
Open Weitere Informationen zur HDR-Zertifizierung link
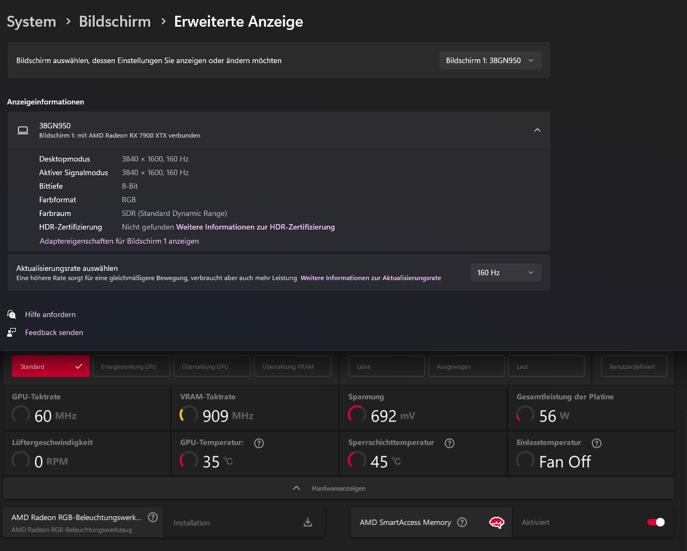tap(256, 227)
